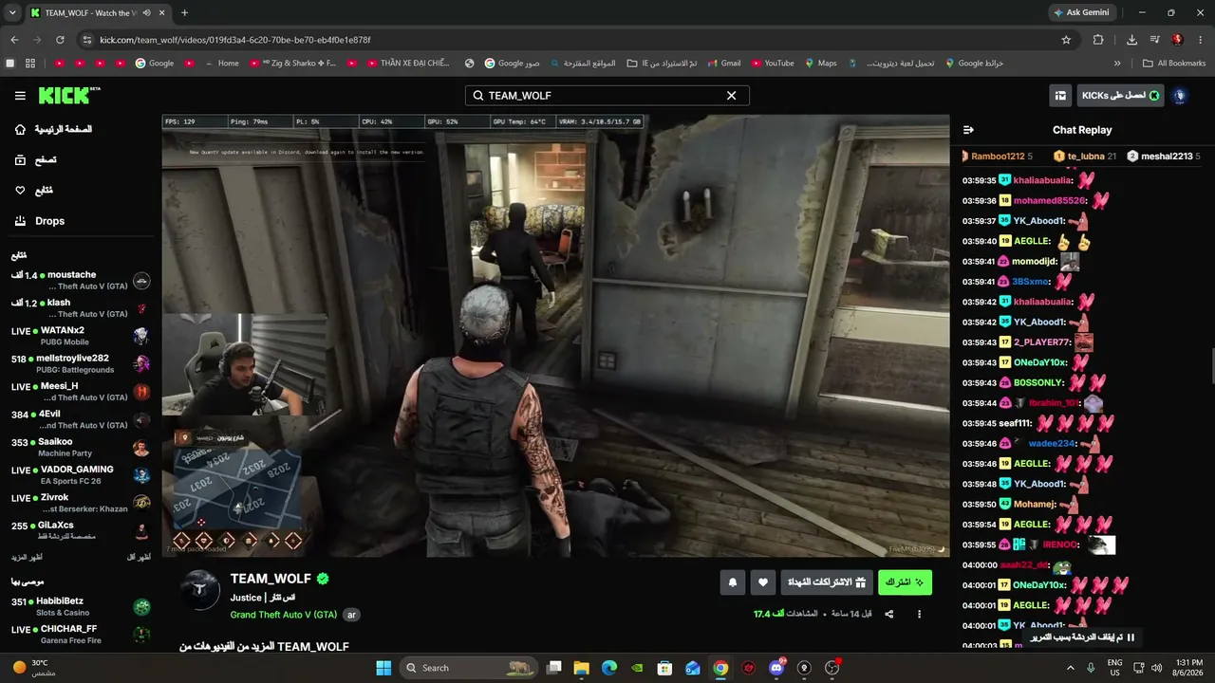Click Ask Gemini button
This screenshot has height=683, width=1215.
pyautogui.click(x=1081, y=12)
